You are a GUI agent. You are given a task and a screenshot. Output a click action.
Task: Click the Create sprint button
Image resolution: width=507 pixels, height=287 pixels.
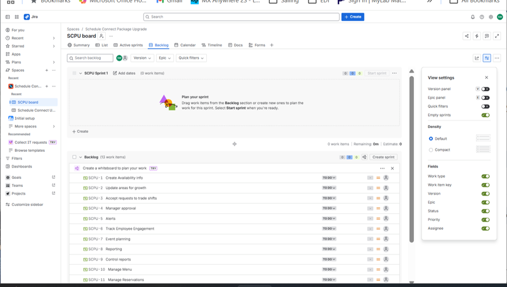pyautogui.click(x=383, y=157)
